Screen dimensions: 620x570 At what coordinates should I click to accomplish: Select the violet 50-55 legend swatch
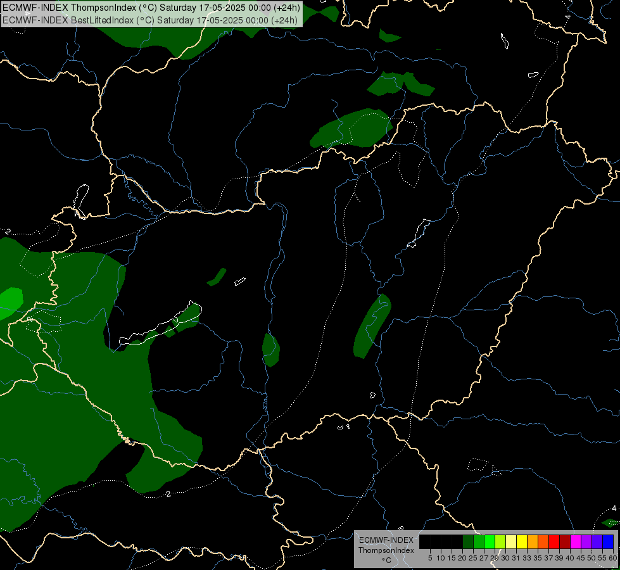(x=597, y=542)
